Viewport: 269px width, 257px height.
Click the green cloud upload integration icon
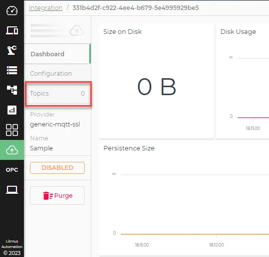pyautogui.click(x=12, y=150)
